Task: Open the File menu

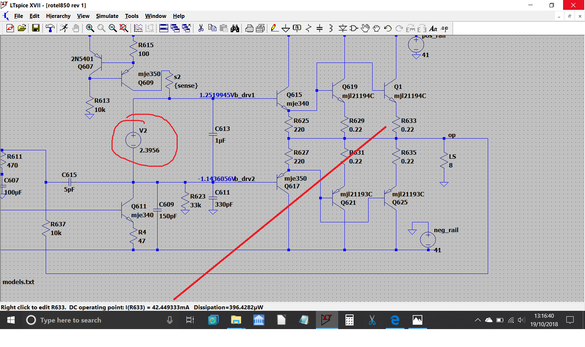Action: click(18, 16)
